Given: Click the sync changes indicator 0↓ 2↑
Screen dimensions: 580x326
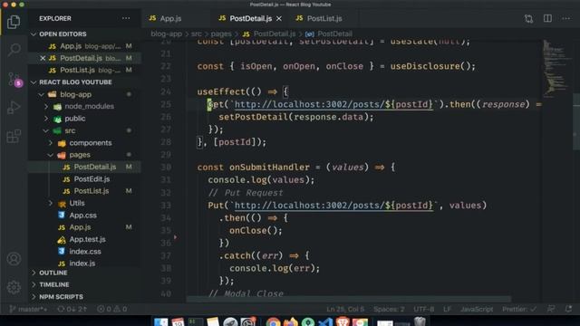Looking at the screenshot, I should 72,309.
